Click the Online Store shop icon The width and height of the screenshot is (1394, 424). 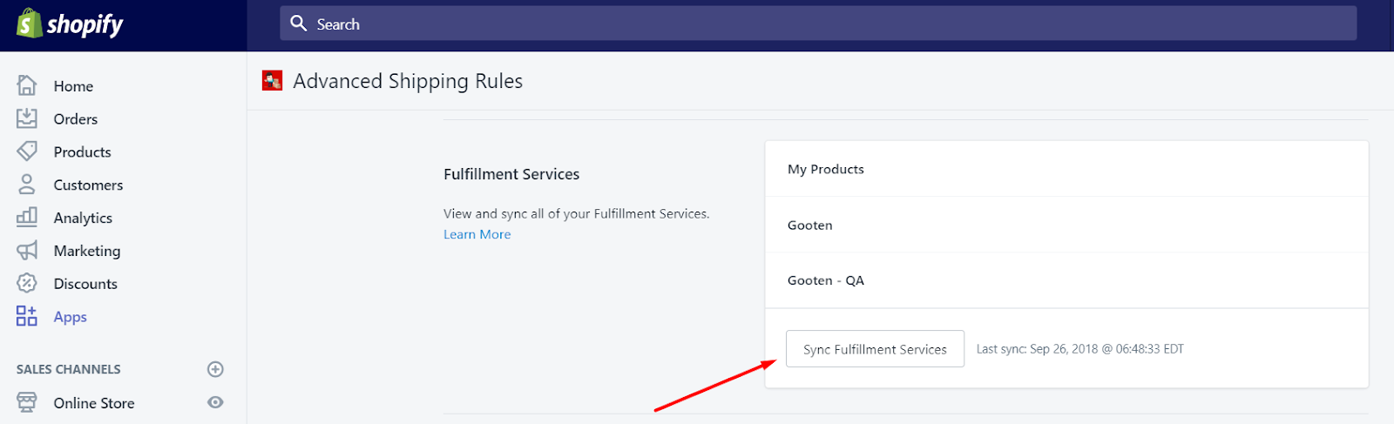coord(27,402)
